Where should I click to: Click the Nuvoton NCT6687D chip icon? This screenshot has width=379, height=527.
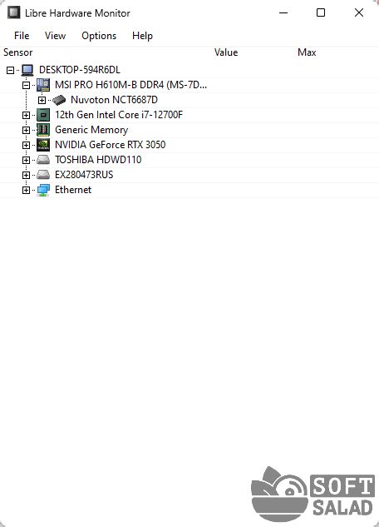coord(59,100)
